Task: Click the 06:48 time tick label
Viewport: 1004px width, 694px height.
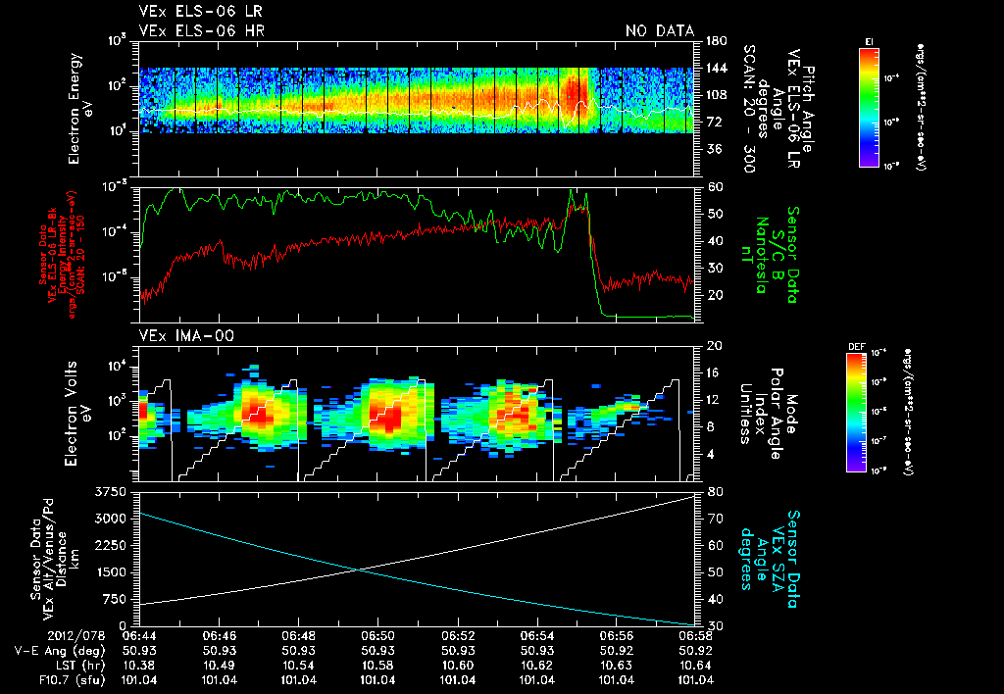Action: pos(298,636)
